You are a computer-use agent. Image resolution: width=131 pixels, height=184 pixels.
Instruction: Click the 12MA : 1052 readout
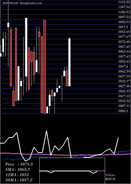[17, 175]
